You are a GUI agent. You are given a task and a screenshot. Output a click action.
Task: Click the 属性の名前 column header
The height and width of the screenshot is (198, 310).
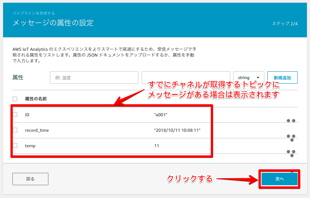[36, 99]
